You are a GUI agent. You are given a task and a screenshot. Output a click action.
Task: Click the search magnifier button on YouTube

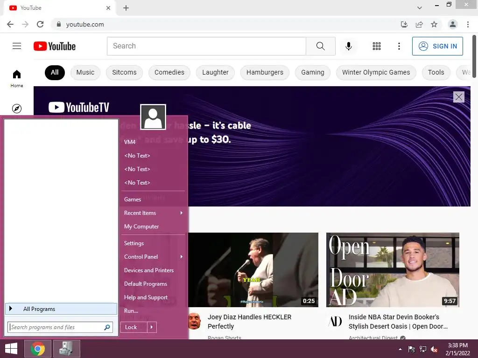pos(320,46)
